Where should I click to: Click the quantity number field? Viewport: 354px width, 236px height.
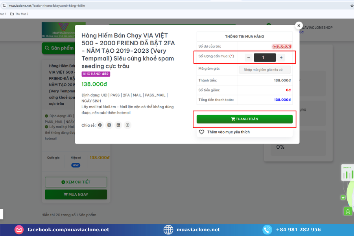265,57
